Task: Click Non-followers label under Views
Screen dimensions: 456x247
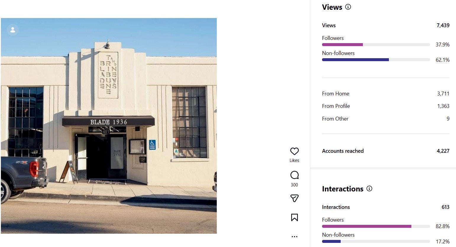Action: pos(338,53)
